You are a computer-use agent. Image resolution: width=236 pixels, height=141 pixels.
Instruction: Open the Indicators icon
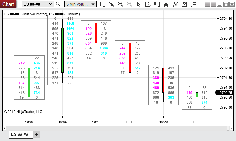click(x=166, y=4)
